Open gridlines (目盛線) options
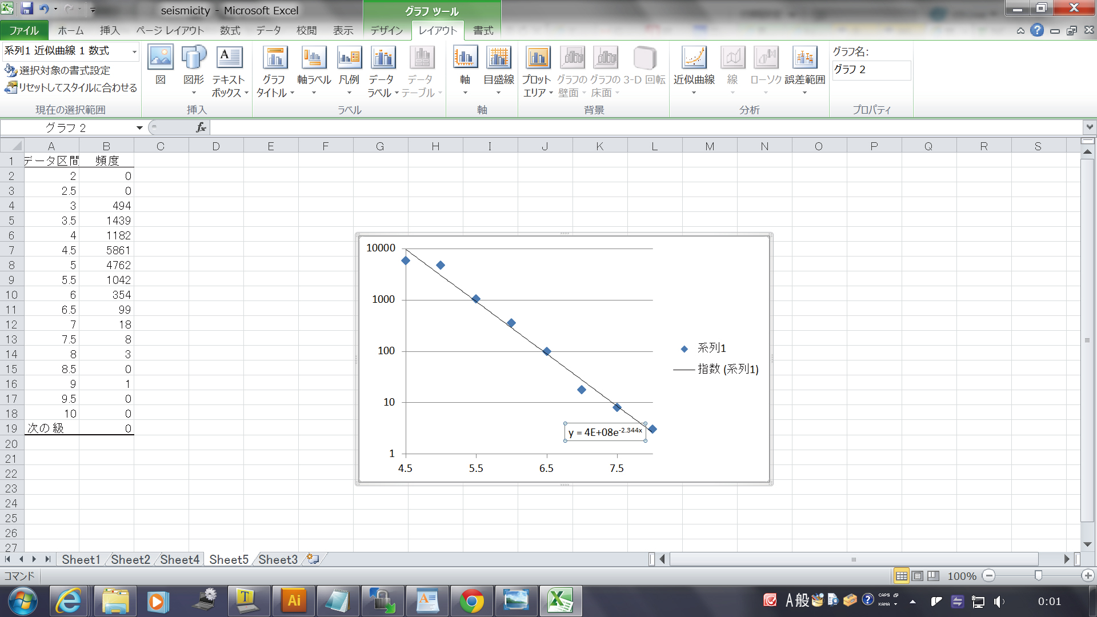 499,71
